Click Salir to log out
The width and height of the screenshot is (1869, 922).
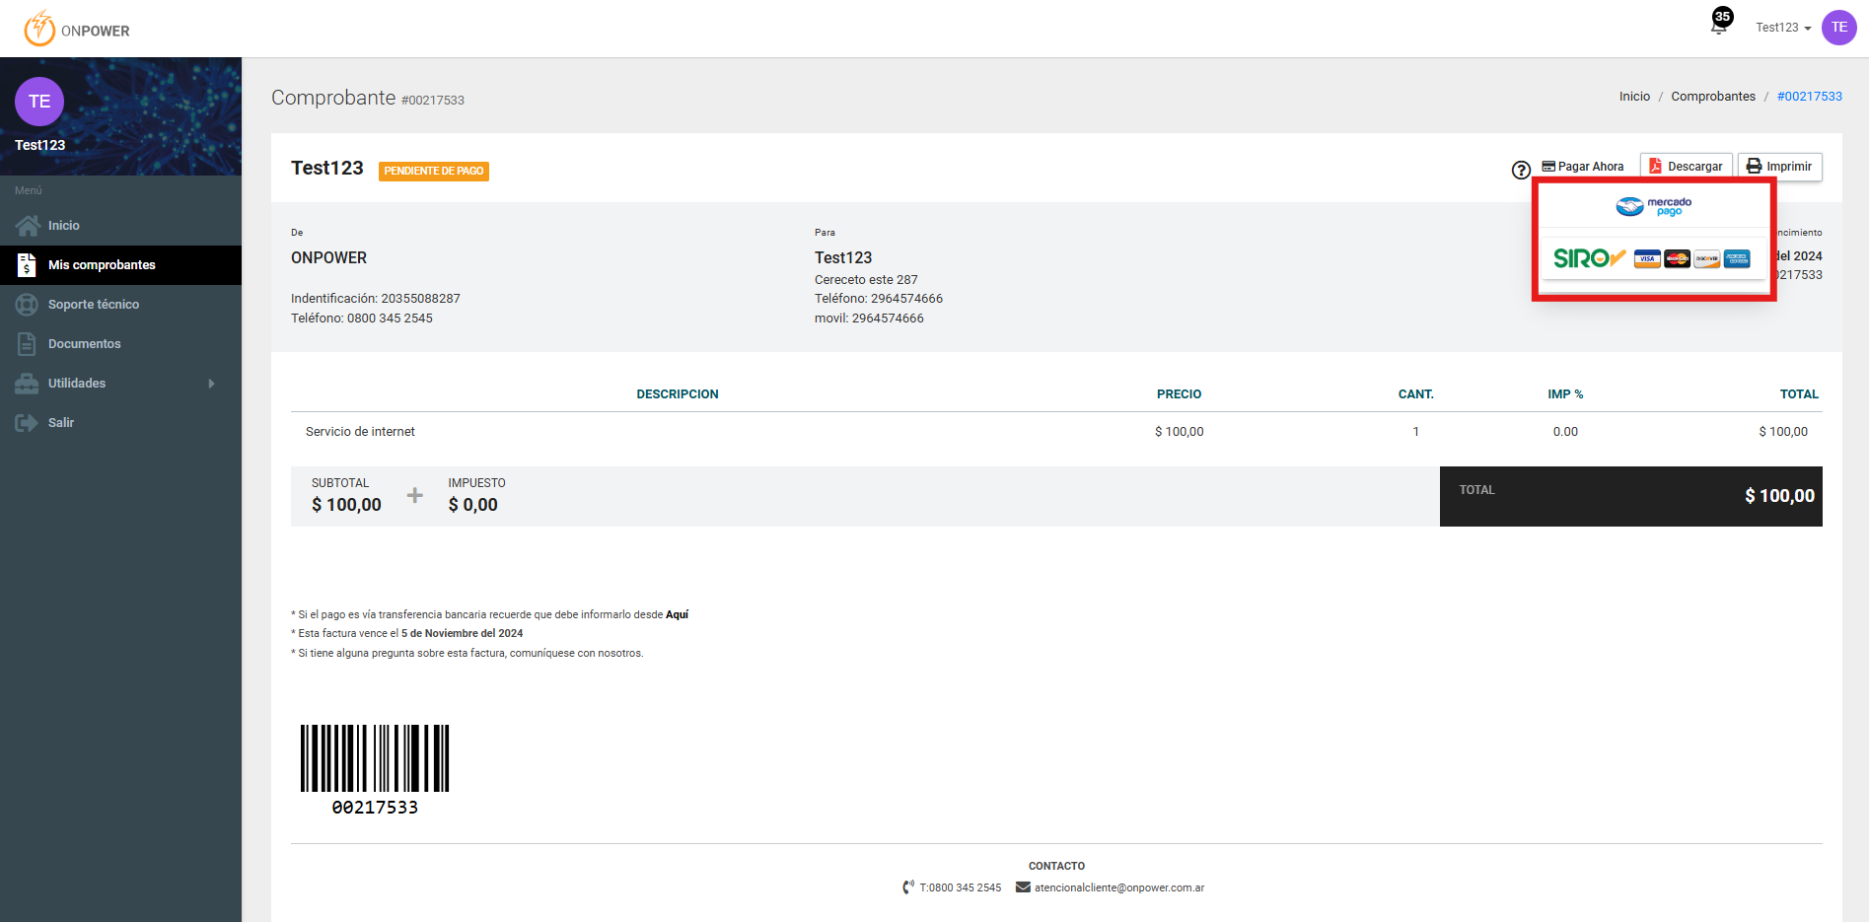coord(61,423)
